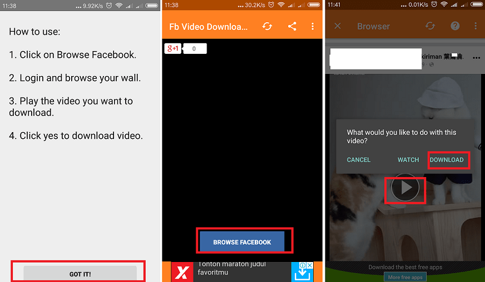Click the 'How to use:' heading
The width and height of the screenshot is (485, 282).
(34, 32)
